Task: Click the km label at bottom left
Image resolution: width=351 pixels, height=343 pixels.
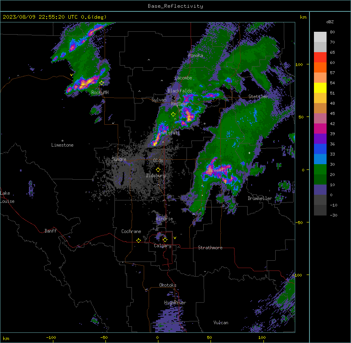Action: click(x=6, y=339)
